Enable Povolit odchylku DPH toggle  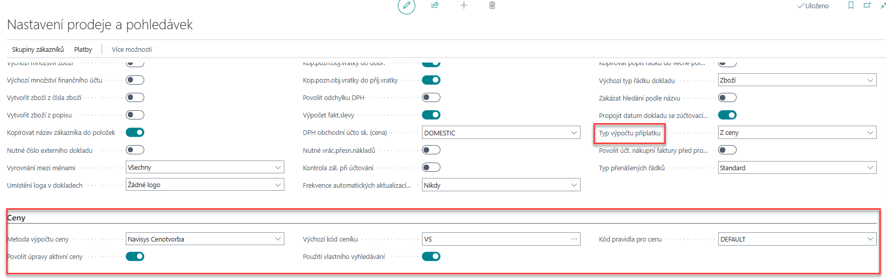[431, 97]
